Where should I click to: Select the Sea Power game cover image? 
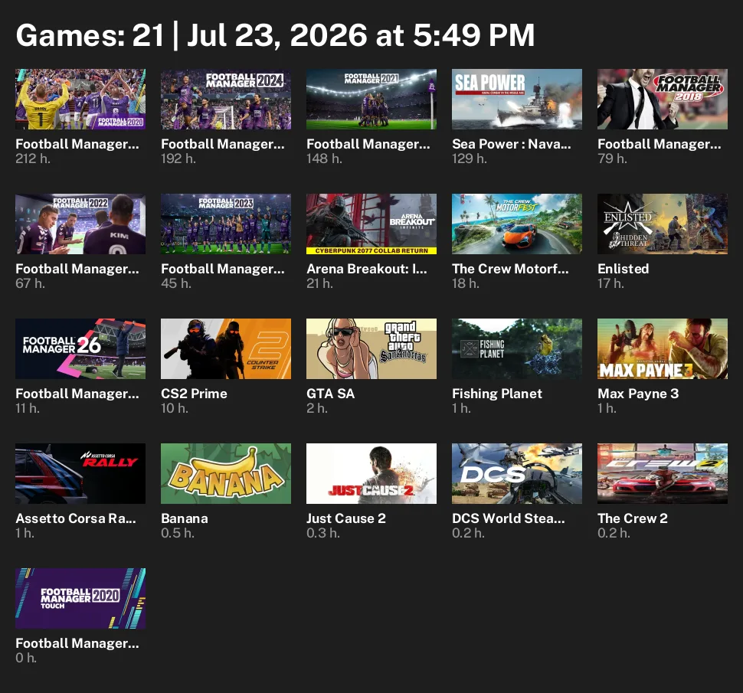coord(517,99)
